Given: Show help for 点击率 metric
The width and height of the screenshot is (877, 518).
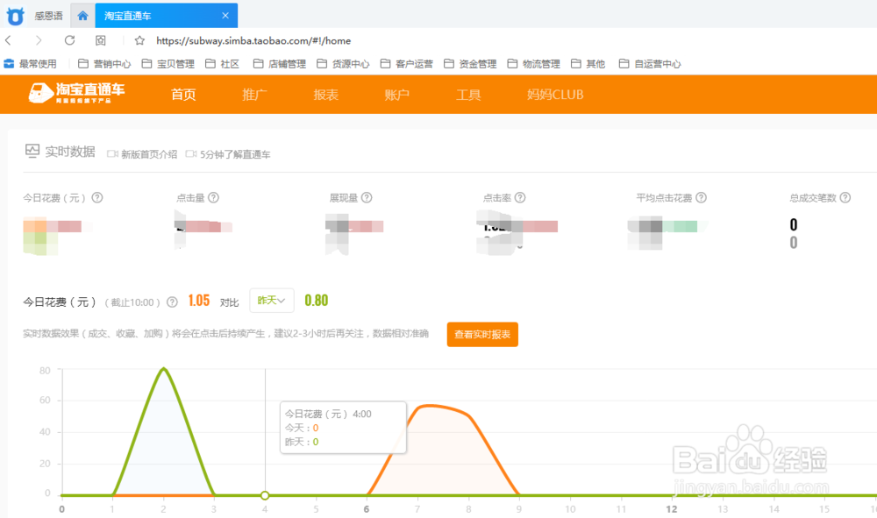Looking at the screenshot, I should [520, 197].
